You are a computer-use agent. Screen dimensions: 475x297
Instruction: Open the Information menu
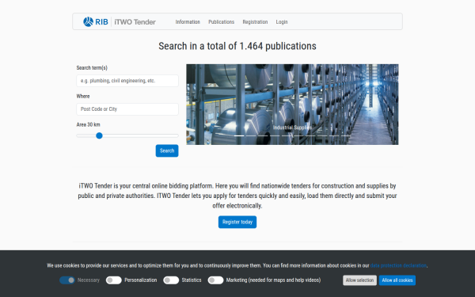pyautogui.click(x=188, y=22)
